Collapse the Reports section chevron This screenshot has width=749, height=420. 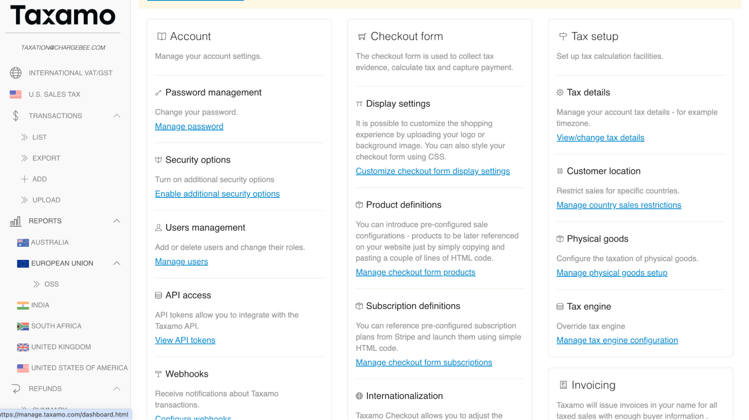117,221
